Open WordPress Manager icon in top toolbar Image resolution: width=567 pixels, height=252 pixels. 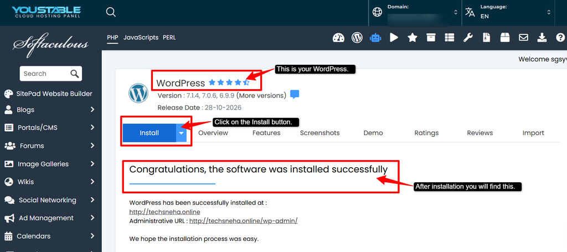coord(357,38)
